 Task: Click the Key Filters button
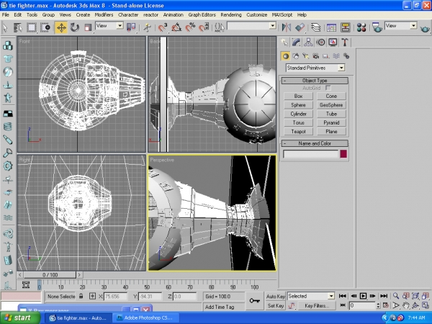317,306
